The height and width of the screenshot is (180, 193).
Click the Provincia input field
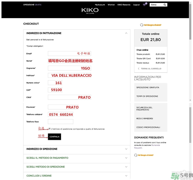point(63,107)
